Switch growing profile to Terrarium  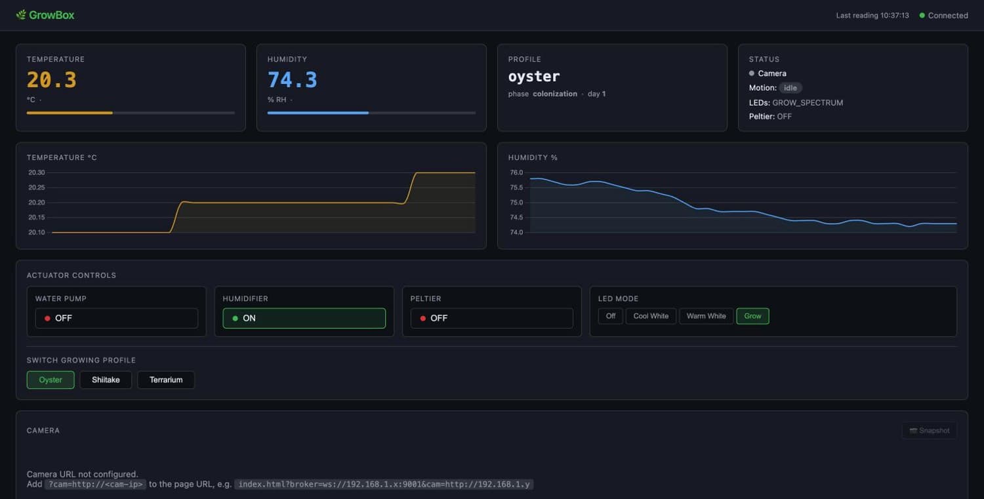point(166,380)
